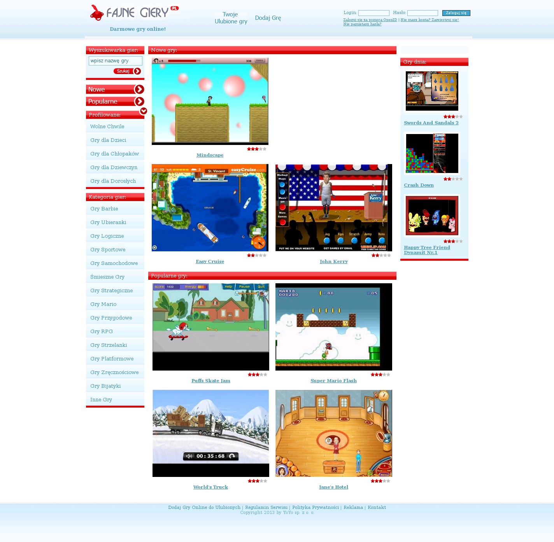
Task: Click the Swords And Sandals 2 link
Action: coord(431,123)
